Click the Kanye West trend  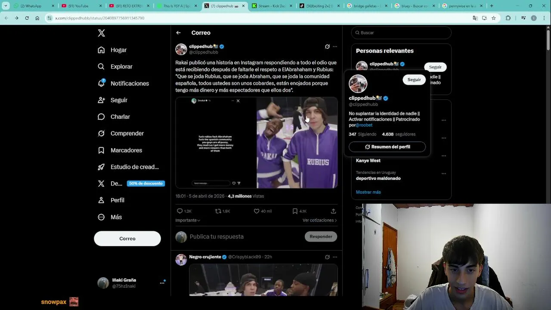[x=368, y=161]
